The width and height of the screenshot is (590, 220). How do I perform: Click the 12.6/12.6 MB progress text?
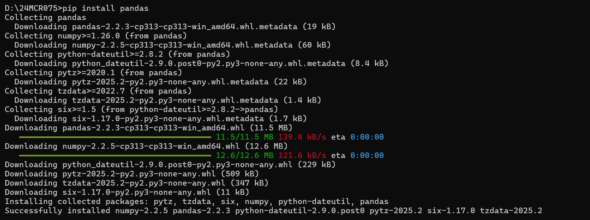coord(245,156)
